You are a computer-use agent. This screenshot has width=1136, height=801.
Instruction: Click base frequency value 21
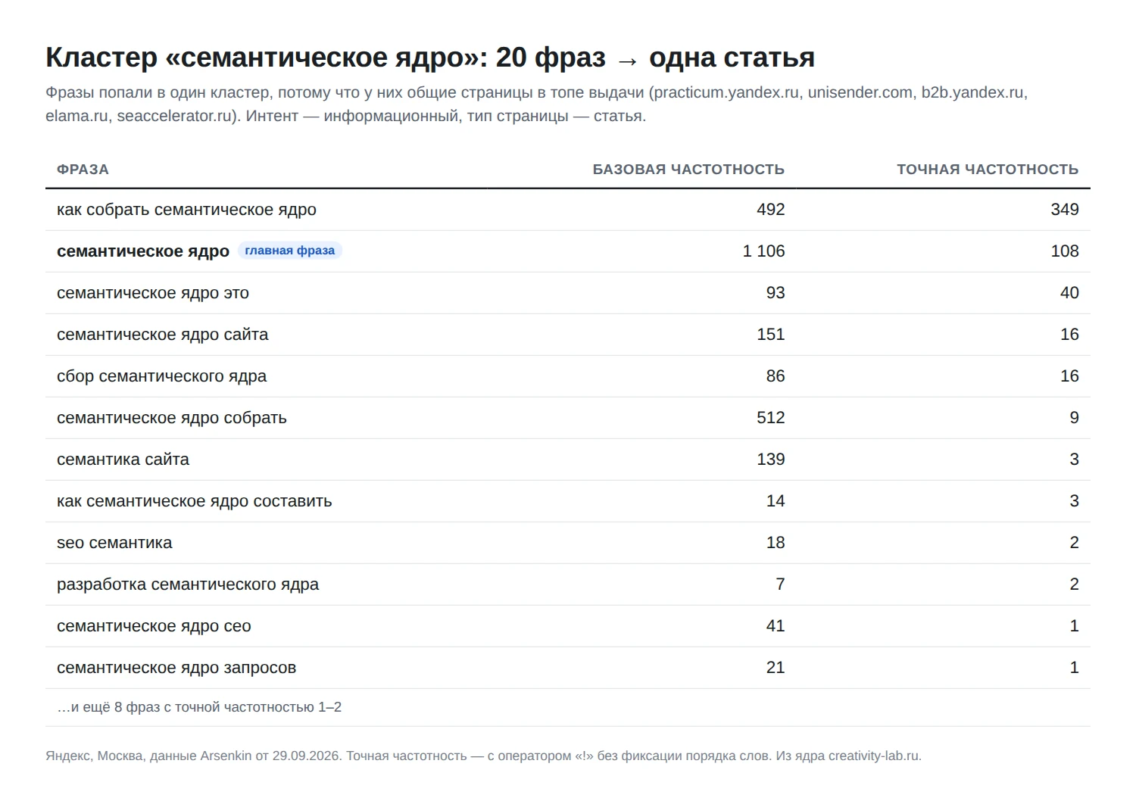tap(776, 668)
